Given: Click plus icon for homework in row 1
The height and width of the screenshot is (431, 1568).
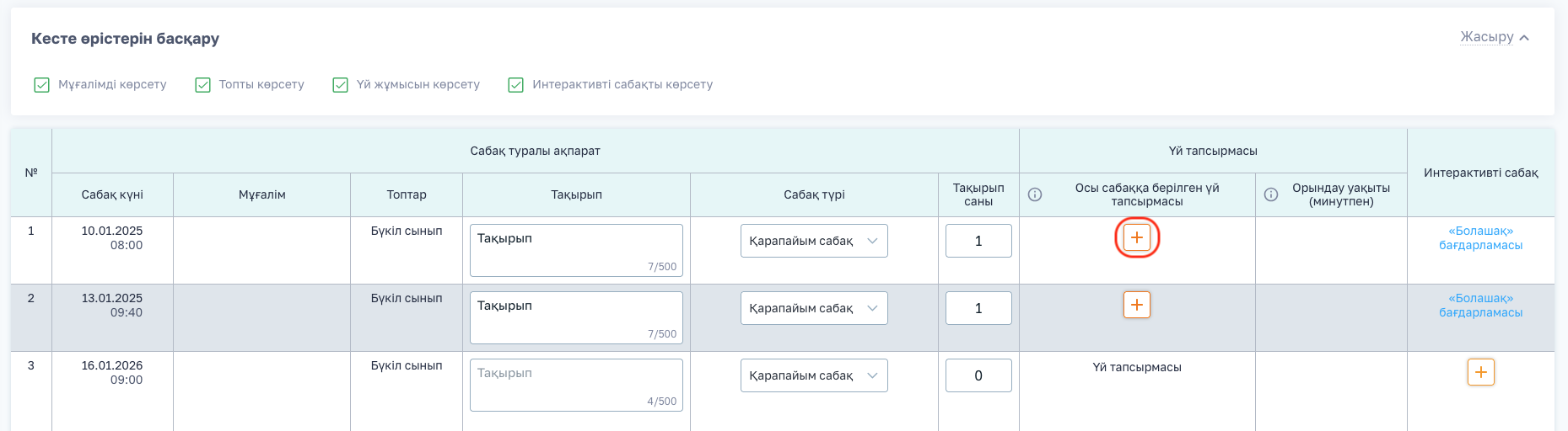Looking at the screenshot, I should pos(1137,237).
